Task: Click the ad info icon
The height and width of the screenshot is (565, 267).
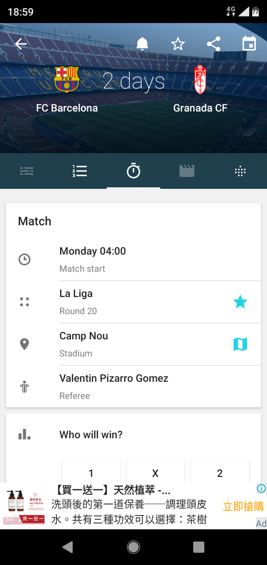Action: coord(261,489)
